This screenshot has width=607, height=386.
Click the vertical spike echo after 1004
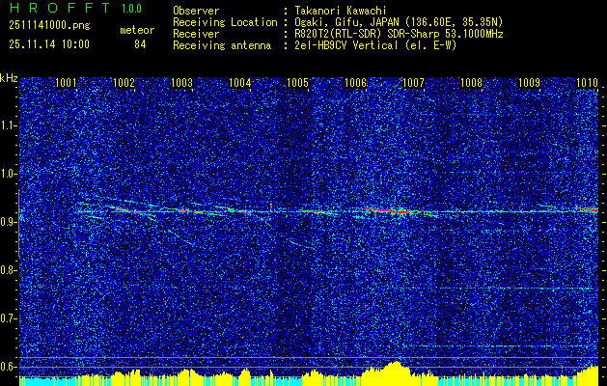271,207
